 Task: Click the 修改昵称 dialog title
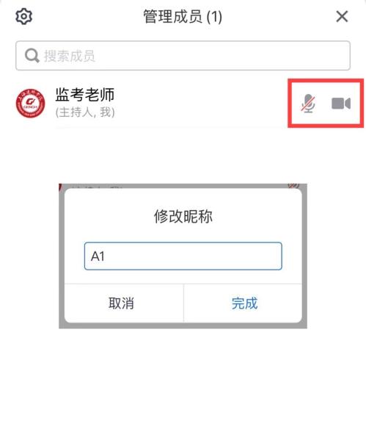click(x=183, y=217)
